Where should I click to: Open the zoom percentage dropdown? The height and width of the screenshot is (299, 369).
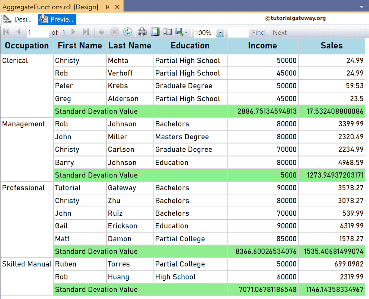pos(220,32)
